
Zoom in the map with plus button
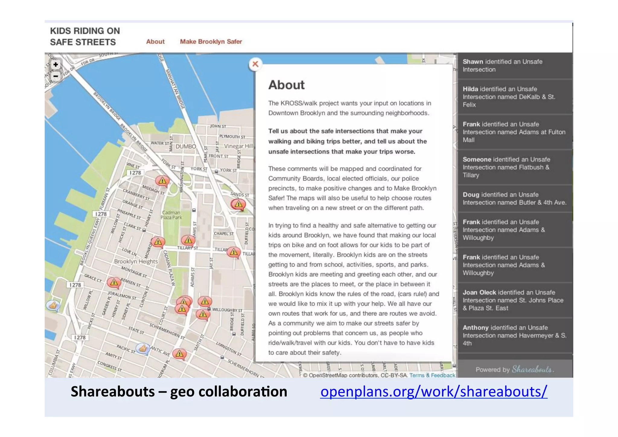(x=56, y=64)
